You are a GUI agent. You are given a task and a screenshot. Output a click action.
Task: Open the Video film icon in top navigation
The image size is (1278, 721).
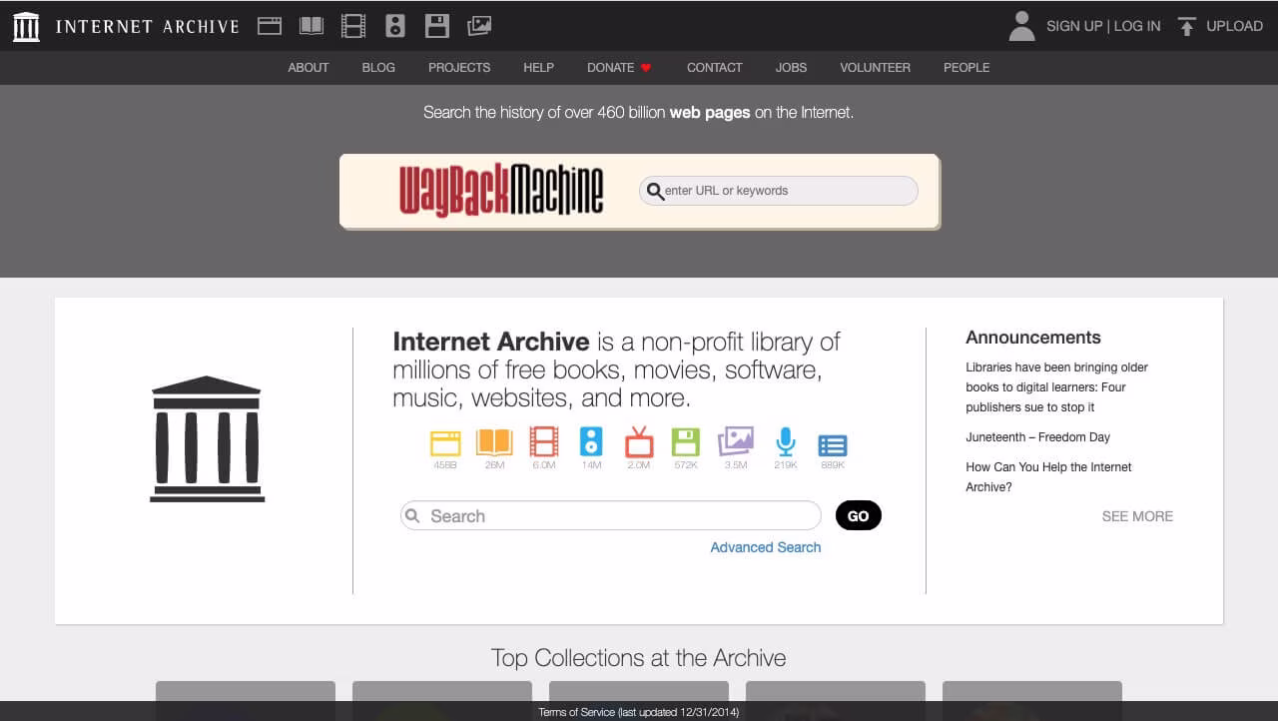coord(353,26)
